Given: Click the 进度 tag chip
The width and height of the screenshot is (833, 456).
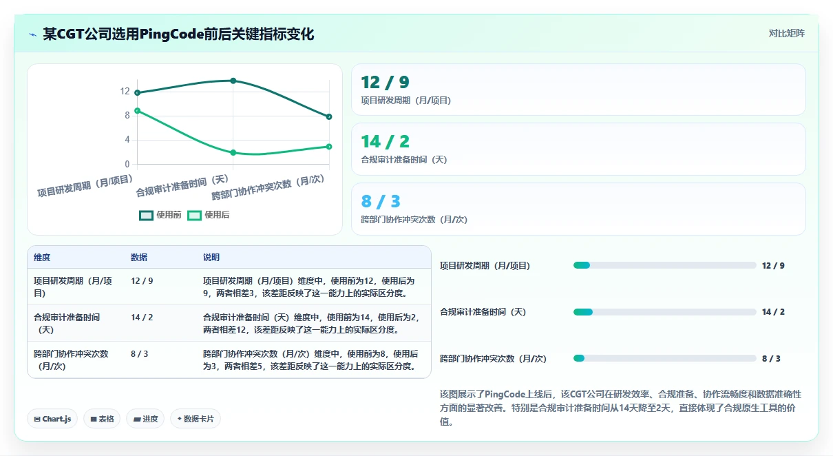Looking at the screenshot, I should 145,419.
